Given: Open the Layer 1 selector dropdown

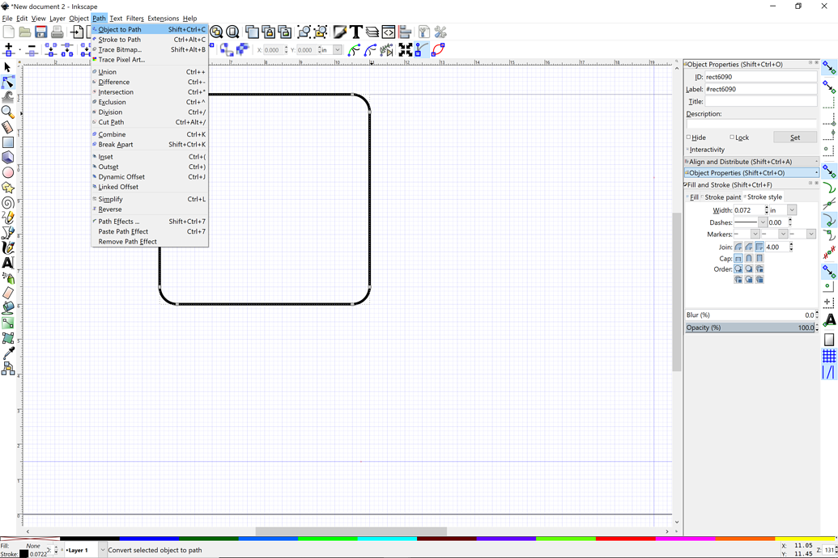Looking at the screenshot, I should 103,550.
